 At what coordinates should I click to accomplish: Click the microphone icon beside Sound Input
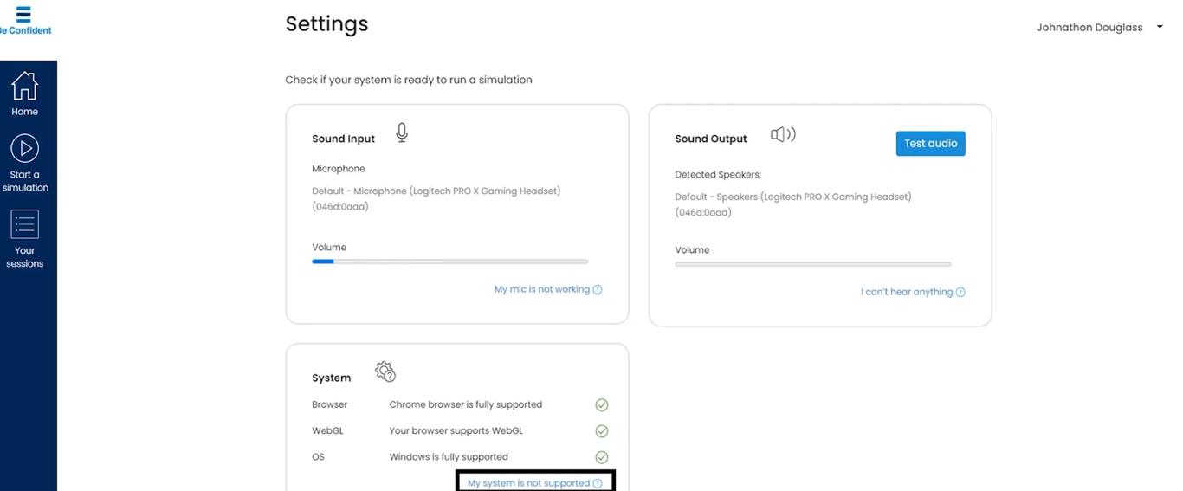click(402, 132)
